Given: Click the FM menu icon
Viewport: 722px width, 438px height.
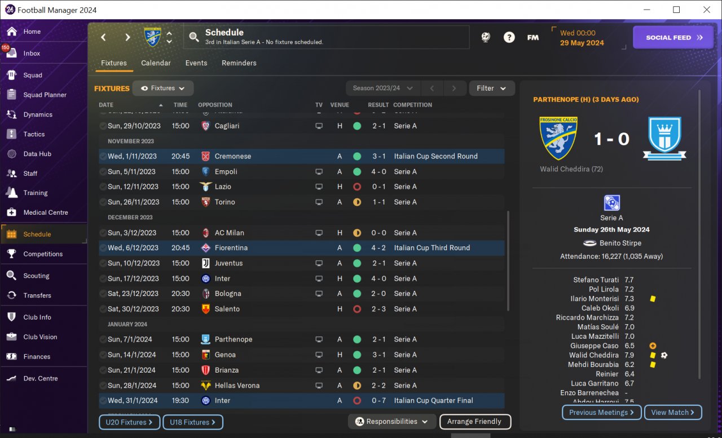Looking at the screenshot, I should (x=533, y=37).
